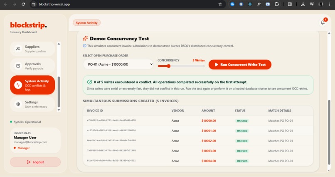Open the notifications bell

coord(323,22)
